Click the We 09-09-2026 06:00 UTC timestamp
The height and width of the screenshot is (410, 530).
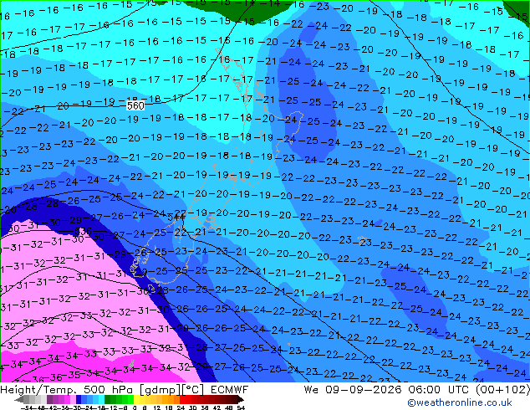(388, 390)
